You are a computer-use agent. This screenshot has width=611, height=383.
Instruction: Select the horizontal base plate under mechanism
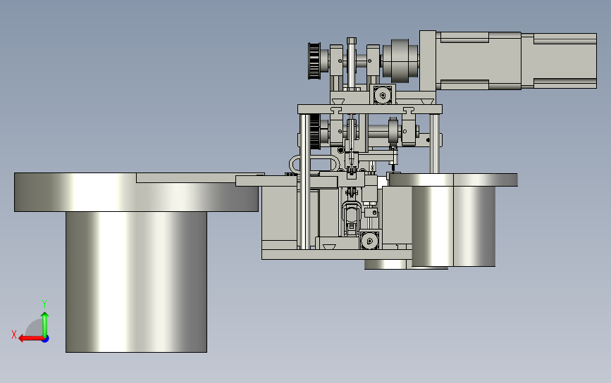pos(337,255)
